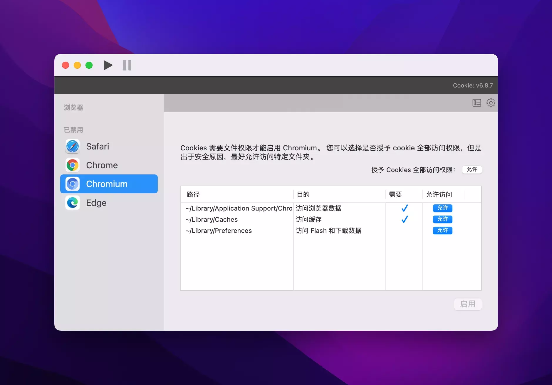The image size is (552, 385).
Task: Click the 启用 enable button
Action: tap(467, 304)
